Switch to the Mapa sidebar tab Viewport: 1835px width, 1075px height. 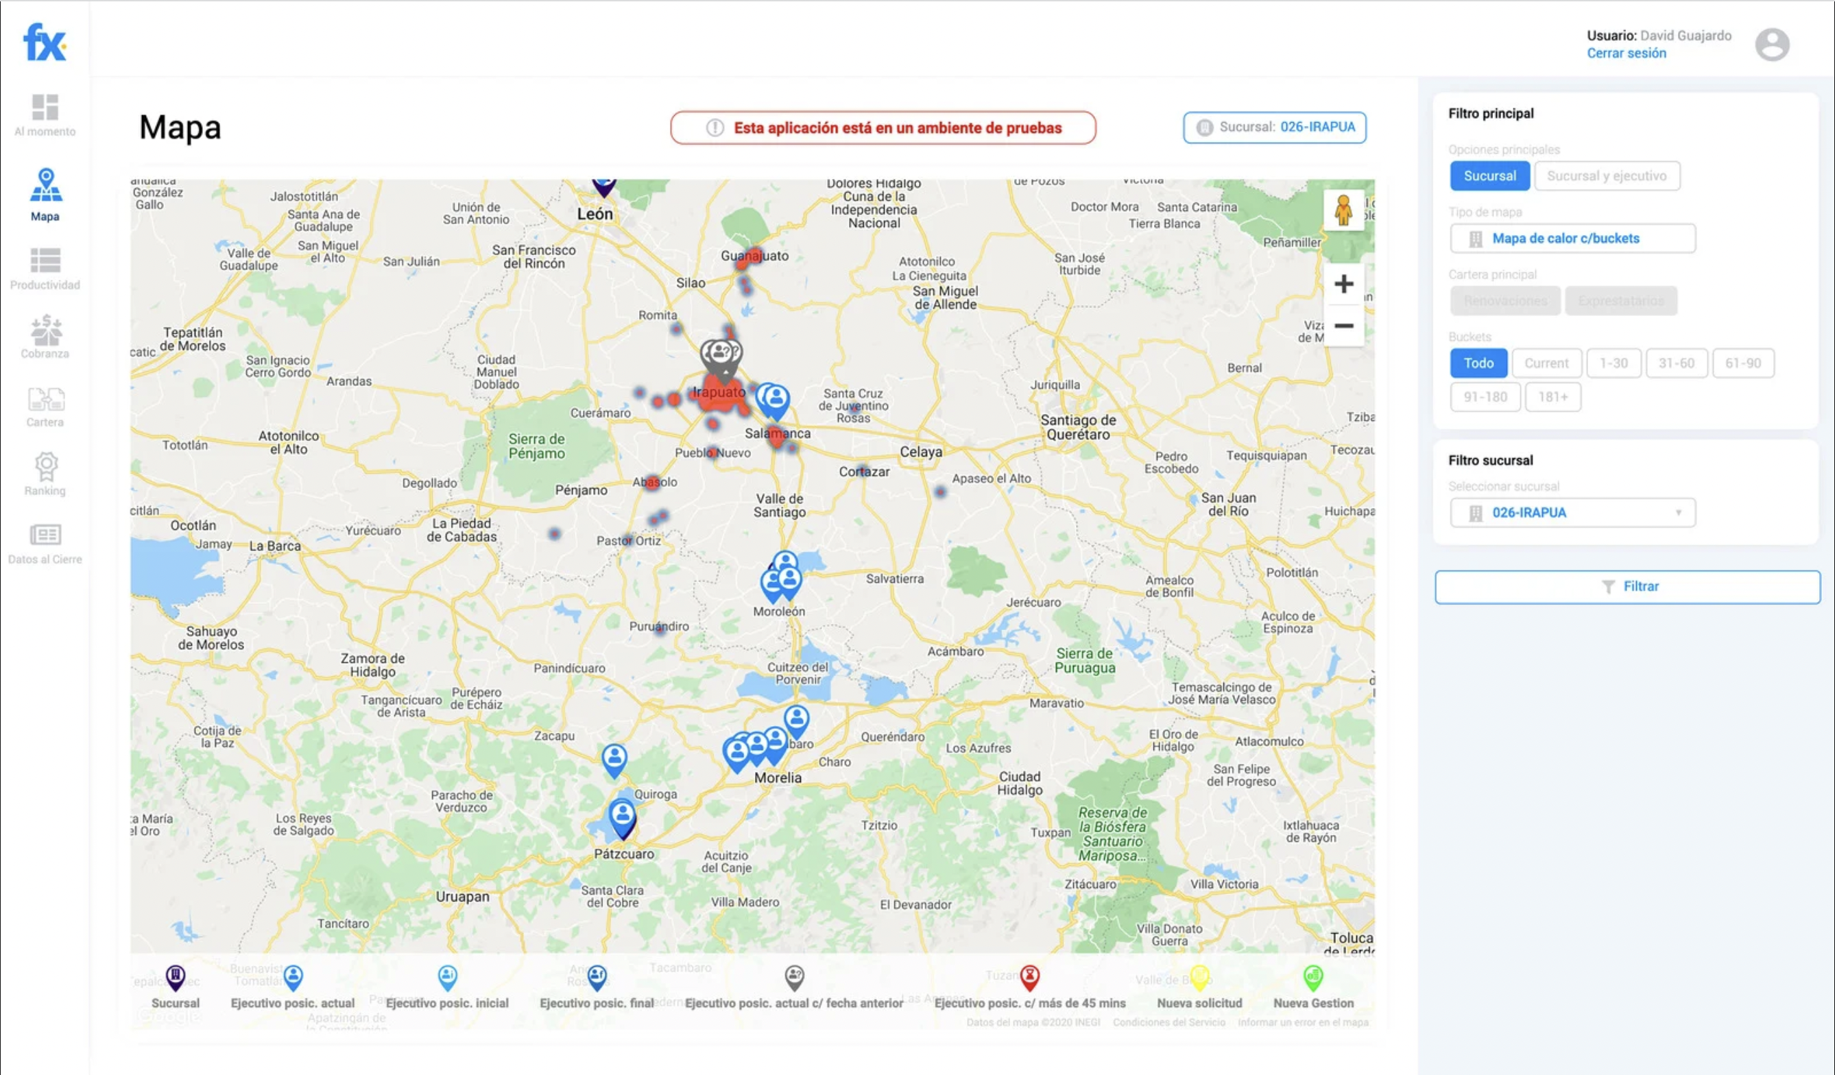(45, 186)
